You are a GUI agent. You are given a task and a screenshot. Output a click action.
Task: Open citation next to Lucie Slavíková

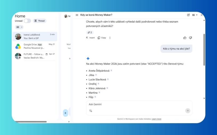click(108, 79)
